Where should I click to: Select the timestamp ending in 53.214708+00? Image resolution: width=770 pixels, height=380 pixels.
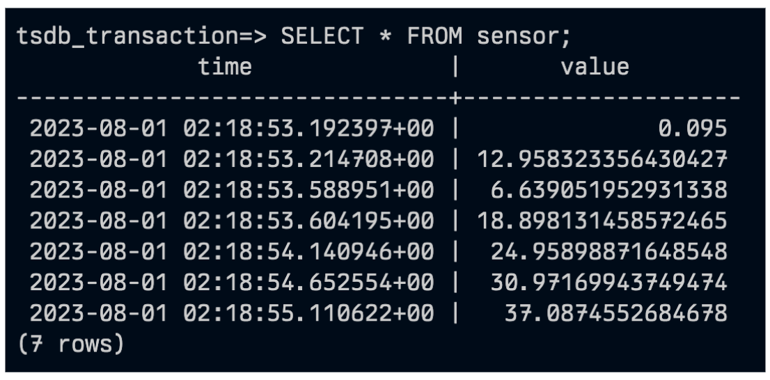(232, 159)
